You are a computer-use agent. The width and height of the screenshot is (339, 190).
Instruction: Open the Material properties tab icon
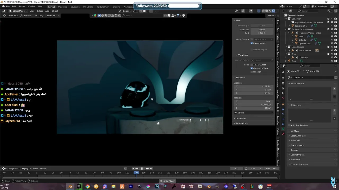pyautogui.click(x=283, y=134)
